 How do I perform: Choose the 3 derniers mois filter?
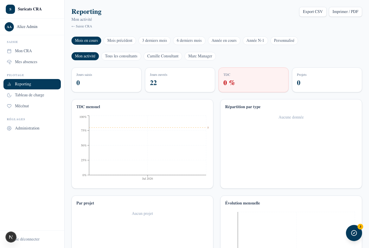click(x=155, y=41)
